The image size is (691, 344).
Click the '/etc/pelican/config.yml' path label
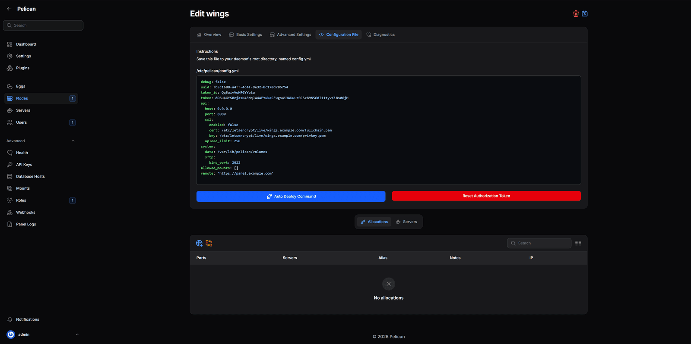click(218, 71)
